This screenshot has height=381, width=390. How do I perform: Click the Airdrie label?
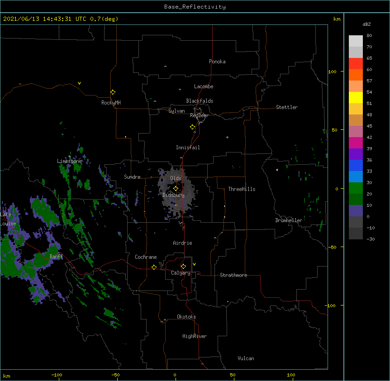point(183,243)
